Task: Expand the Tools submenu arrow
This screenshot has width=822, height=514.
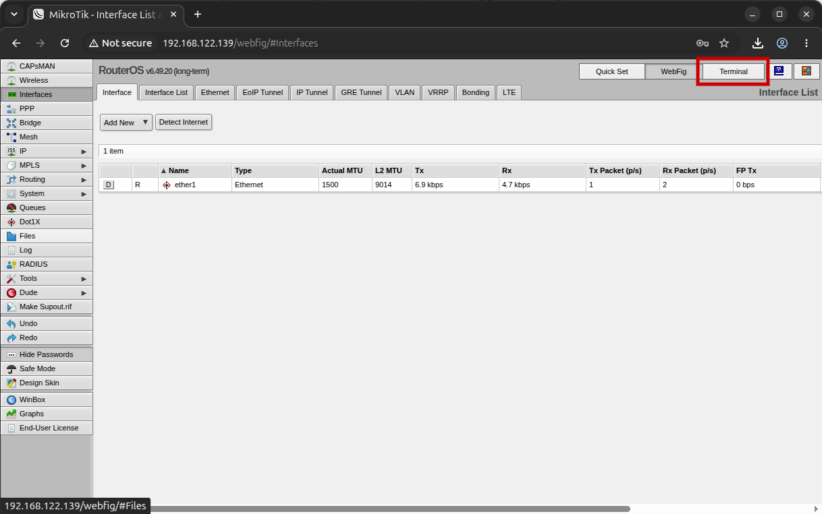Action: tap(84, 278)
